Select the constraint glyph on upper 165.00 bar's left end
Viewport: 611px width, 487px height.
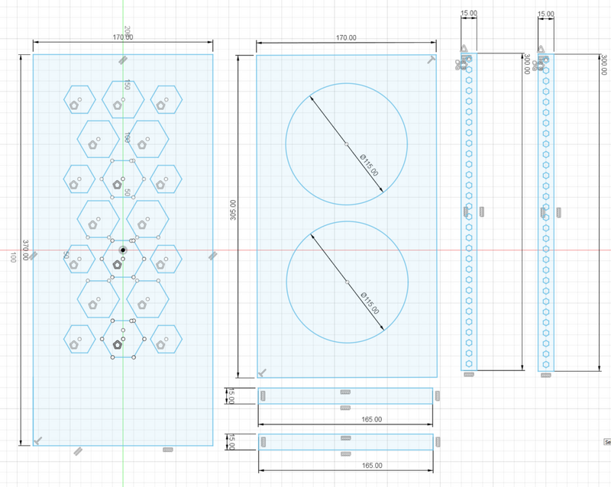pyautogui.click(x=263, y=396)
